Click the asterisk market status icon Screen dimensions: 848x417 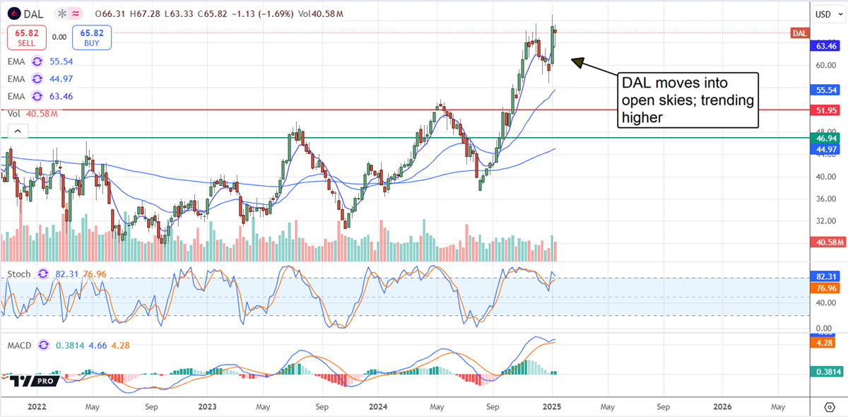pyautogui.click(x=61, y=13)
